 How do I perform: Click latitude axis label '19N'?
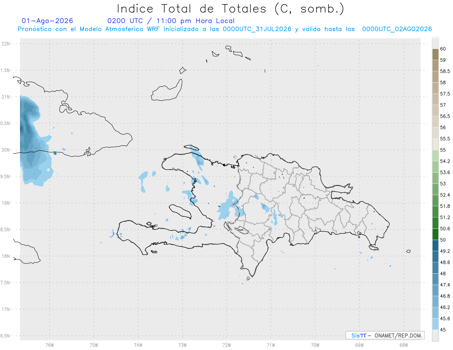coord(6,203)
